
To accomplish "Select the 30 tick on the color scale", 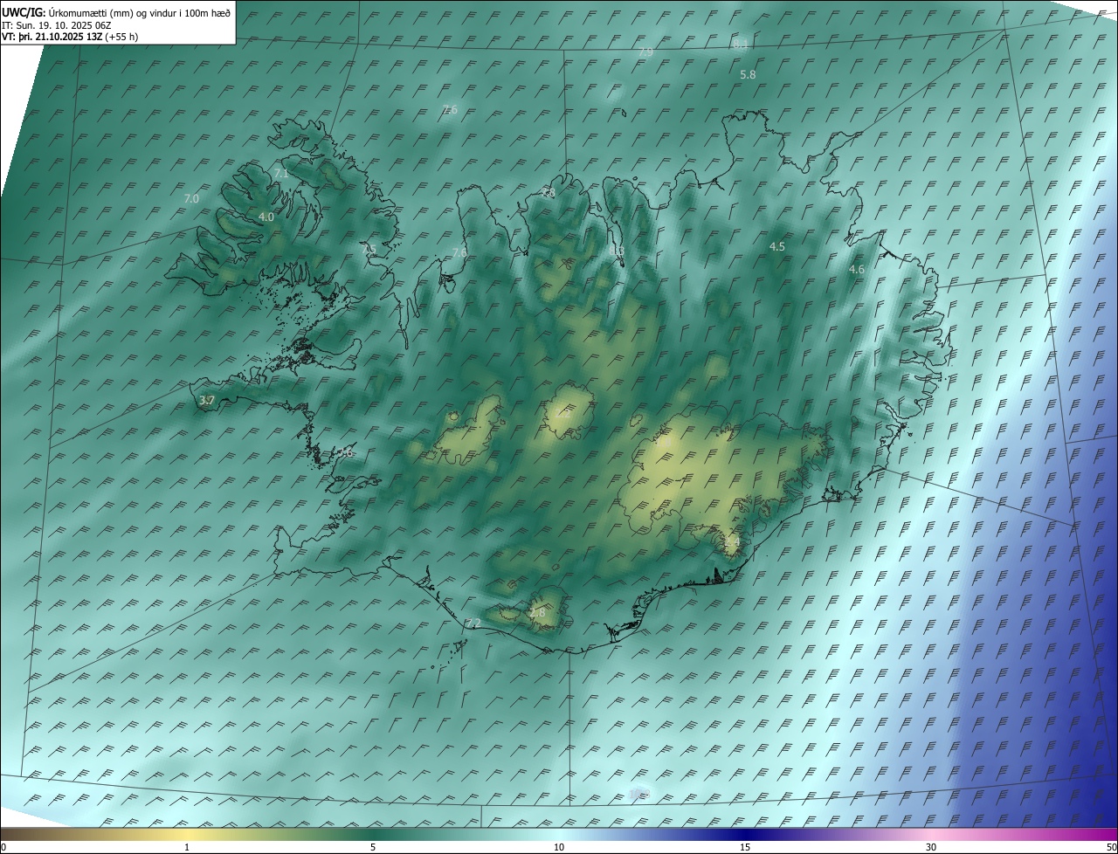I will click(x=931, y=847).
